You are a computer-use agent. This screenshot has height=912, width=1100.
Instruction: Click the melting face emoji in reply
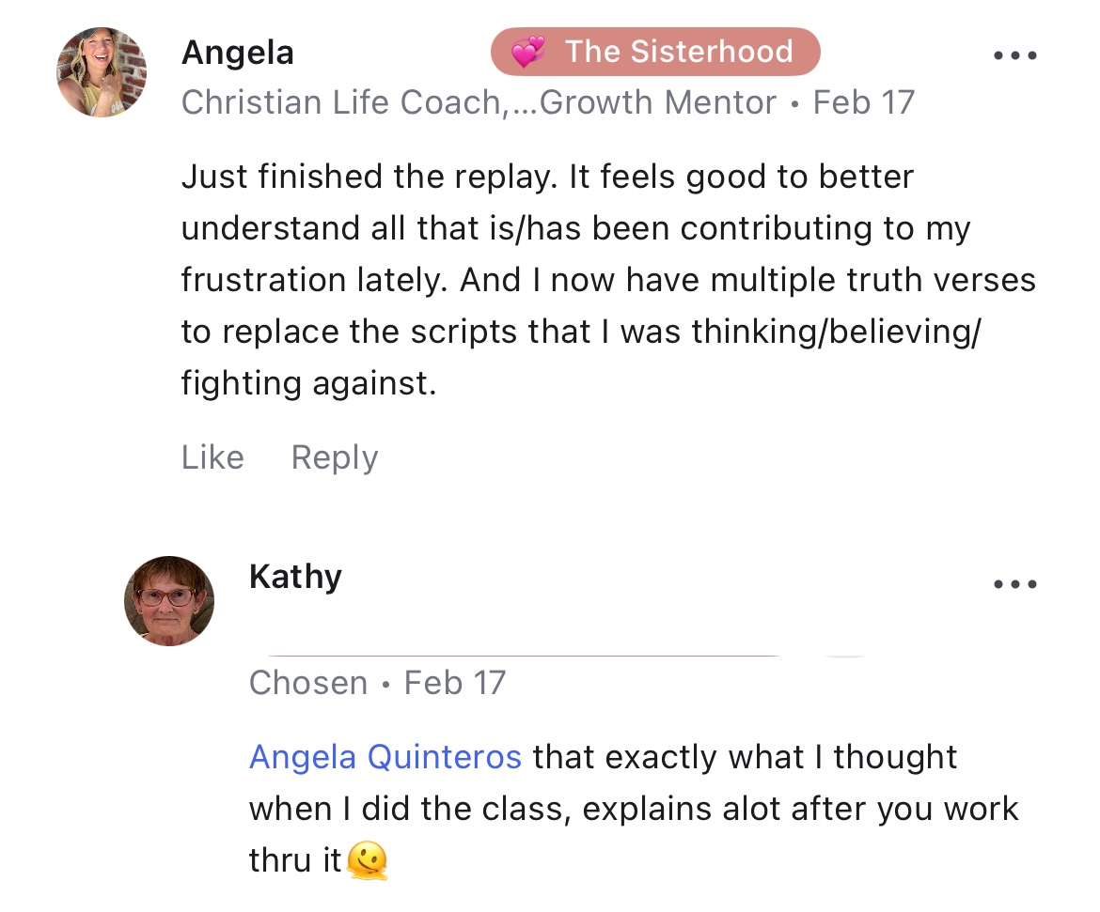tap(367, 860)
